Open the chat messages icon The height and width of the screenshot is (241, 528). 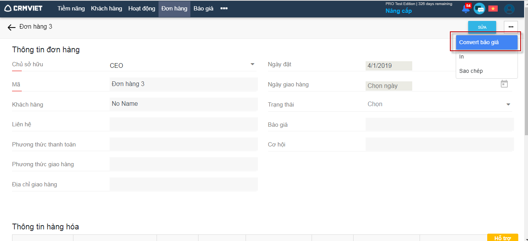[479, 9]
